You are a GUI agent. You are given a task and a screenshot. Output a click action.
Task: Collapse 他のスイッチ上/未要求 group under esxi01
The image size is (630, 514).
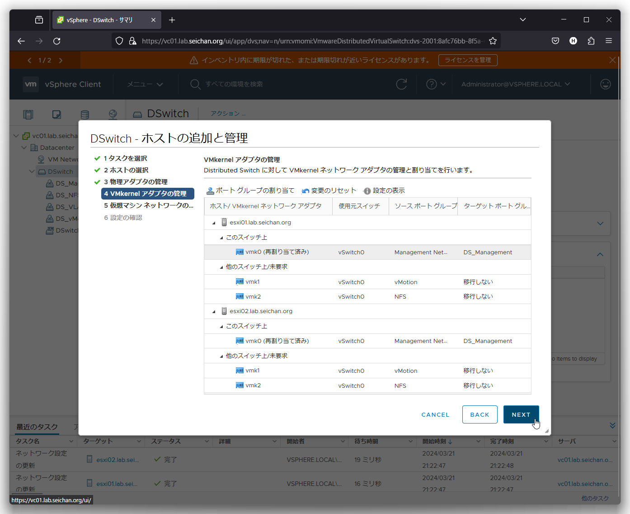pos(221,267)
